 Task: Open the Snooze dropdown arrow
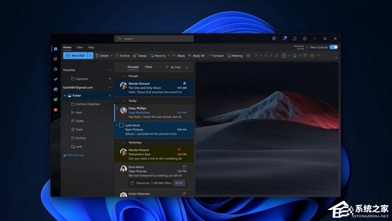click(x=289, y=56)
